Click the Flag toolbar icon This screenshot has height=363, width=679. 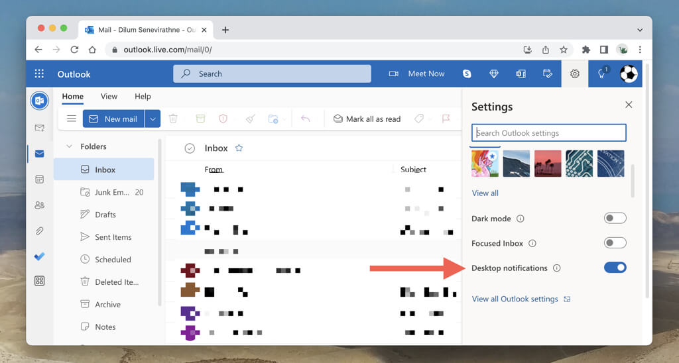pos(446,119)
